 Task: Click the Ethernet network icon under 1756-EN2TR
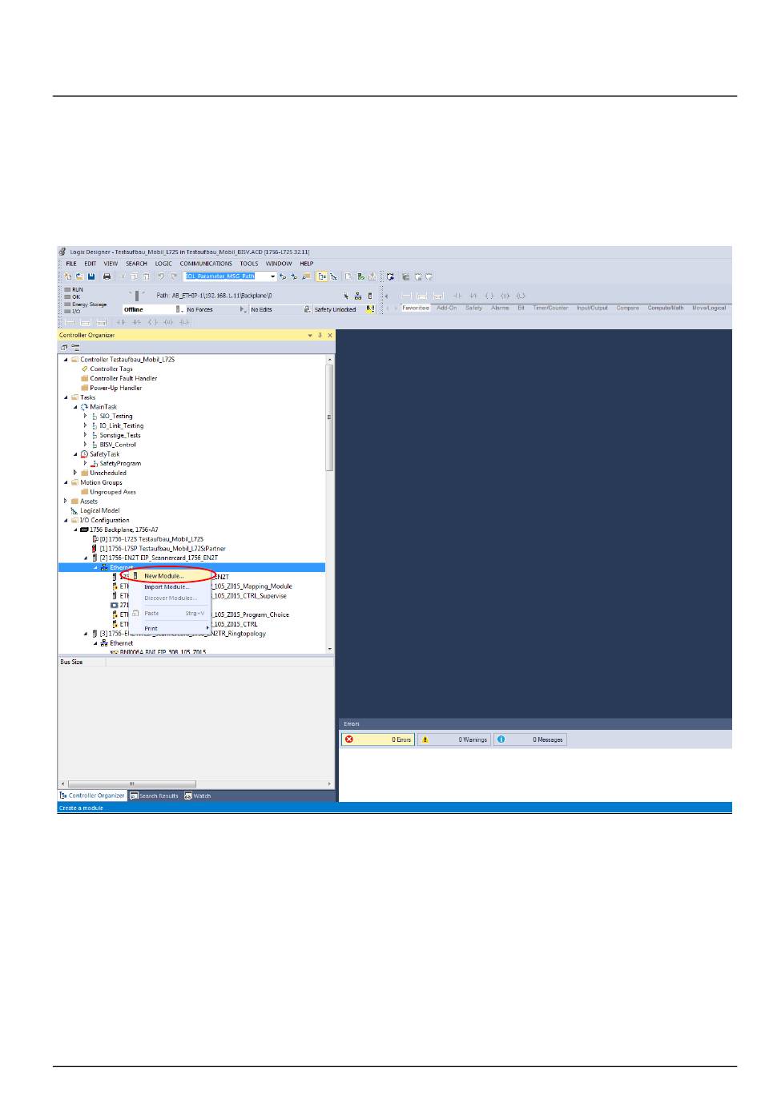(104, 643)
